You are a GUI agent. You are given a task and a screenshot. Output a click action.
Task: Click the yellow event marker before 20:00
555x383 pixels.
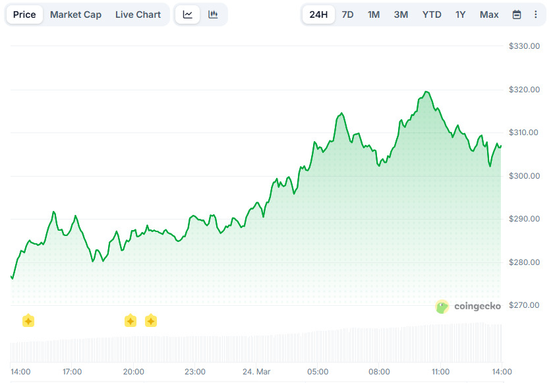[x=131, y=321]
